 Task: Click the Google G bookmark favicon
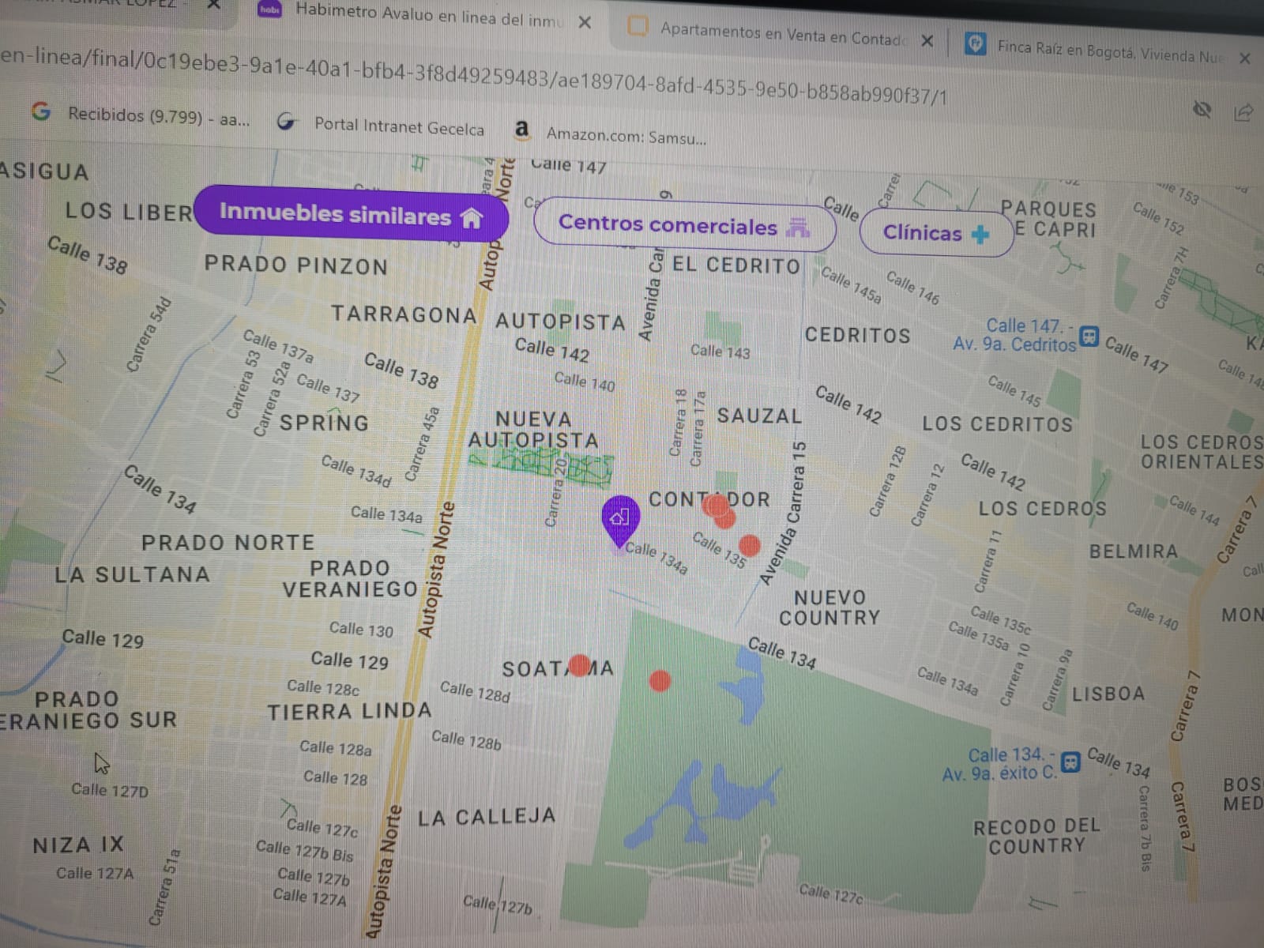(40, 111)
